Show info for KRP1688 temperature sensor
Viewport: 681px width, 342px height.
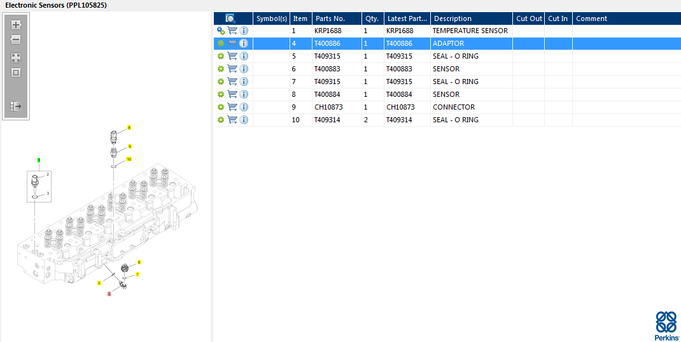coord(244,31)
